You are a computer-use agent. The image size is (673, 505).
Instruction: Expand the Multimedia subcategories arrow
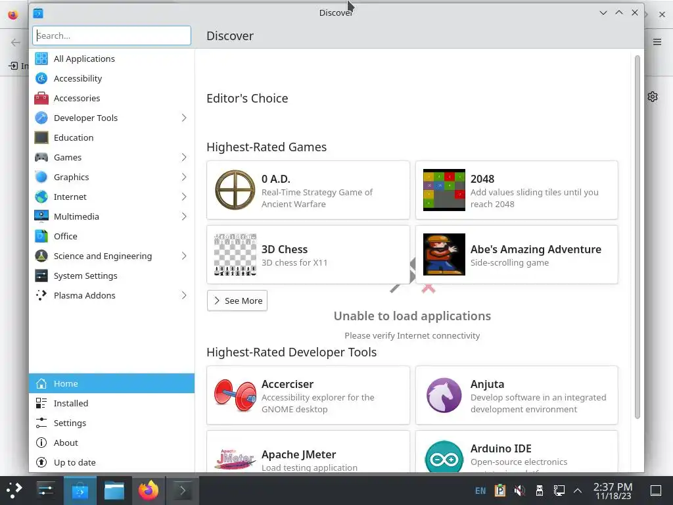184,216
